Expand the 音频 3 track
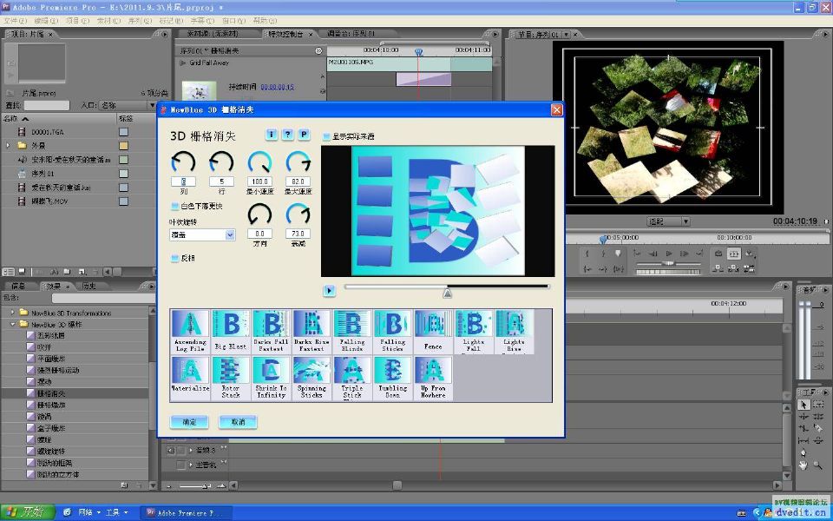Screen dimensions: 833x521 (x=191, y=451)
